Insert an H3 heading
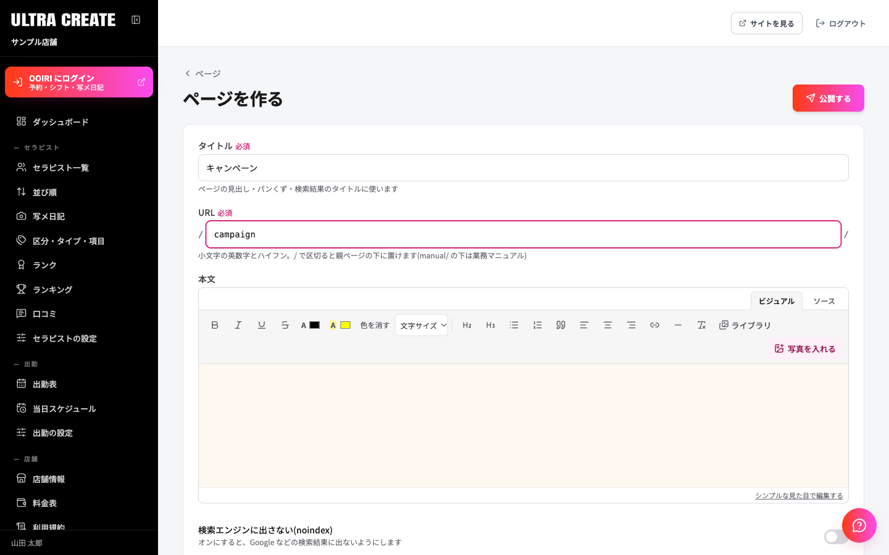 (491, 325)
